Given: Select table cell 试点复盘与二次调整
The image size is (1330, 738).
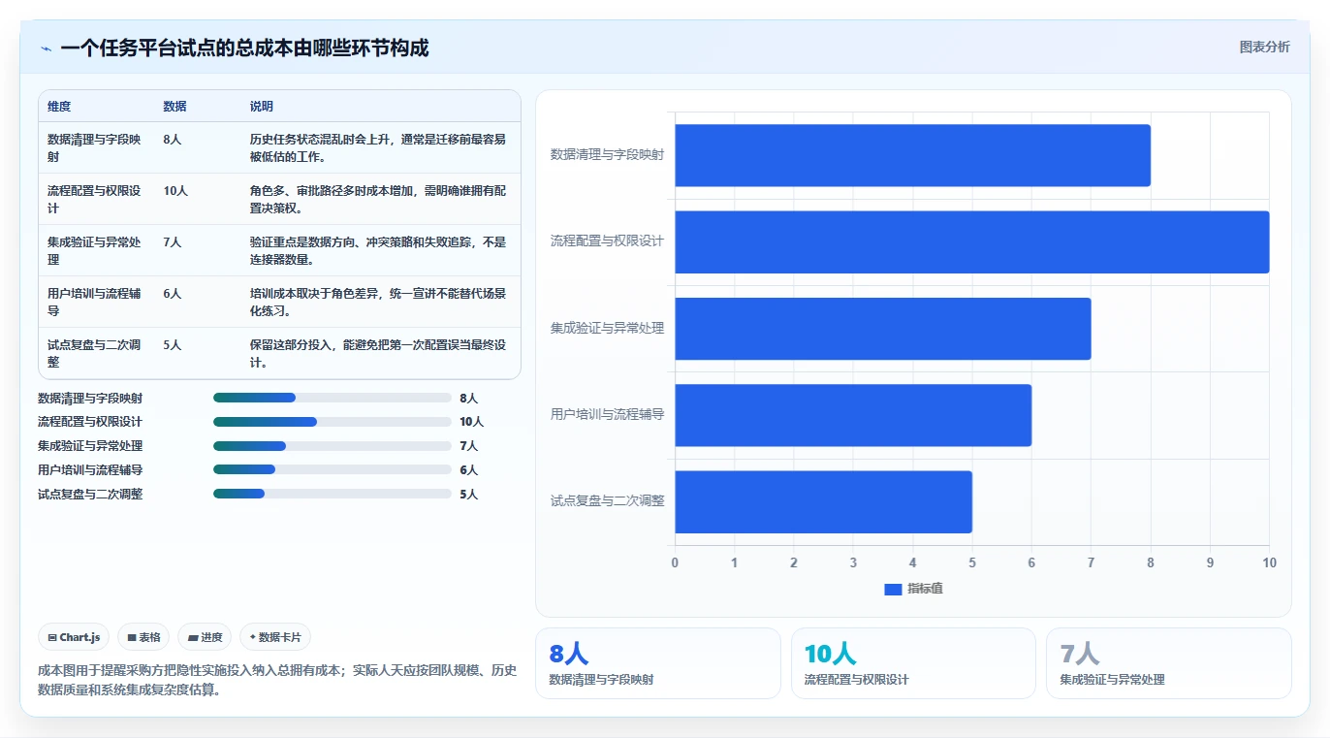Looking at the screenshot, I should tap(94, 354).
